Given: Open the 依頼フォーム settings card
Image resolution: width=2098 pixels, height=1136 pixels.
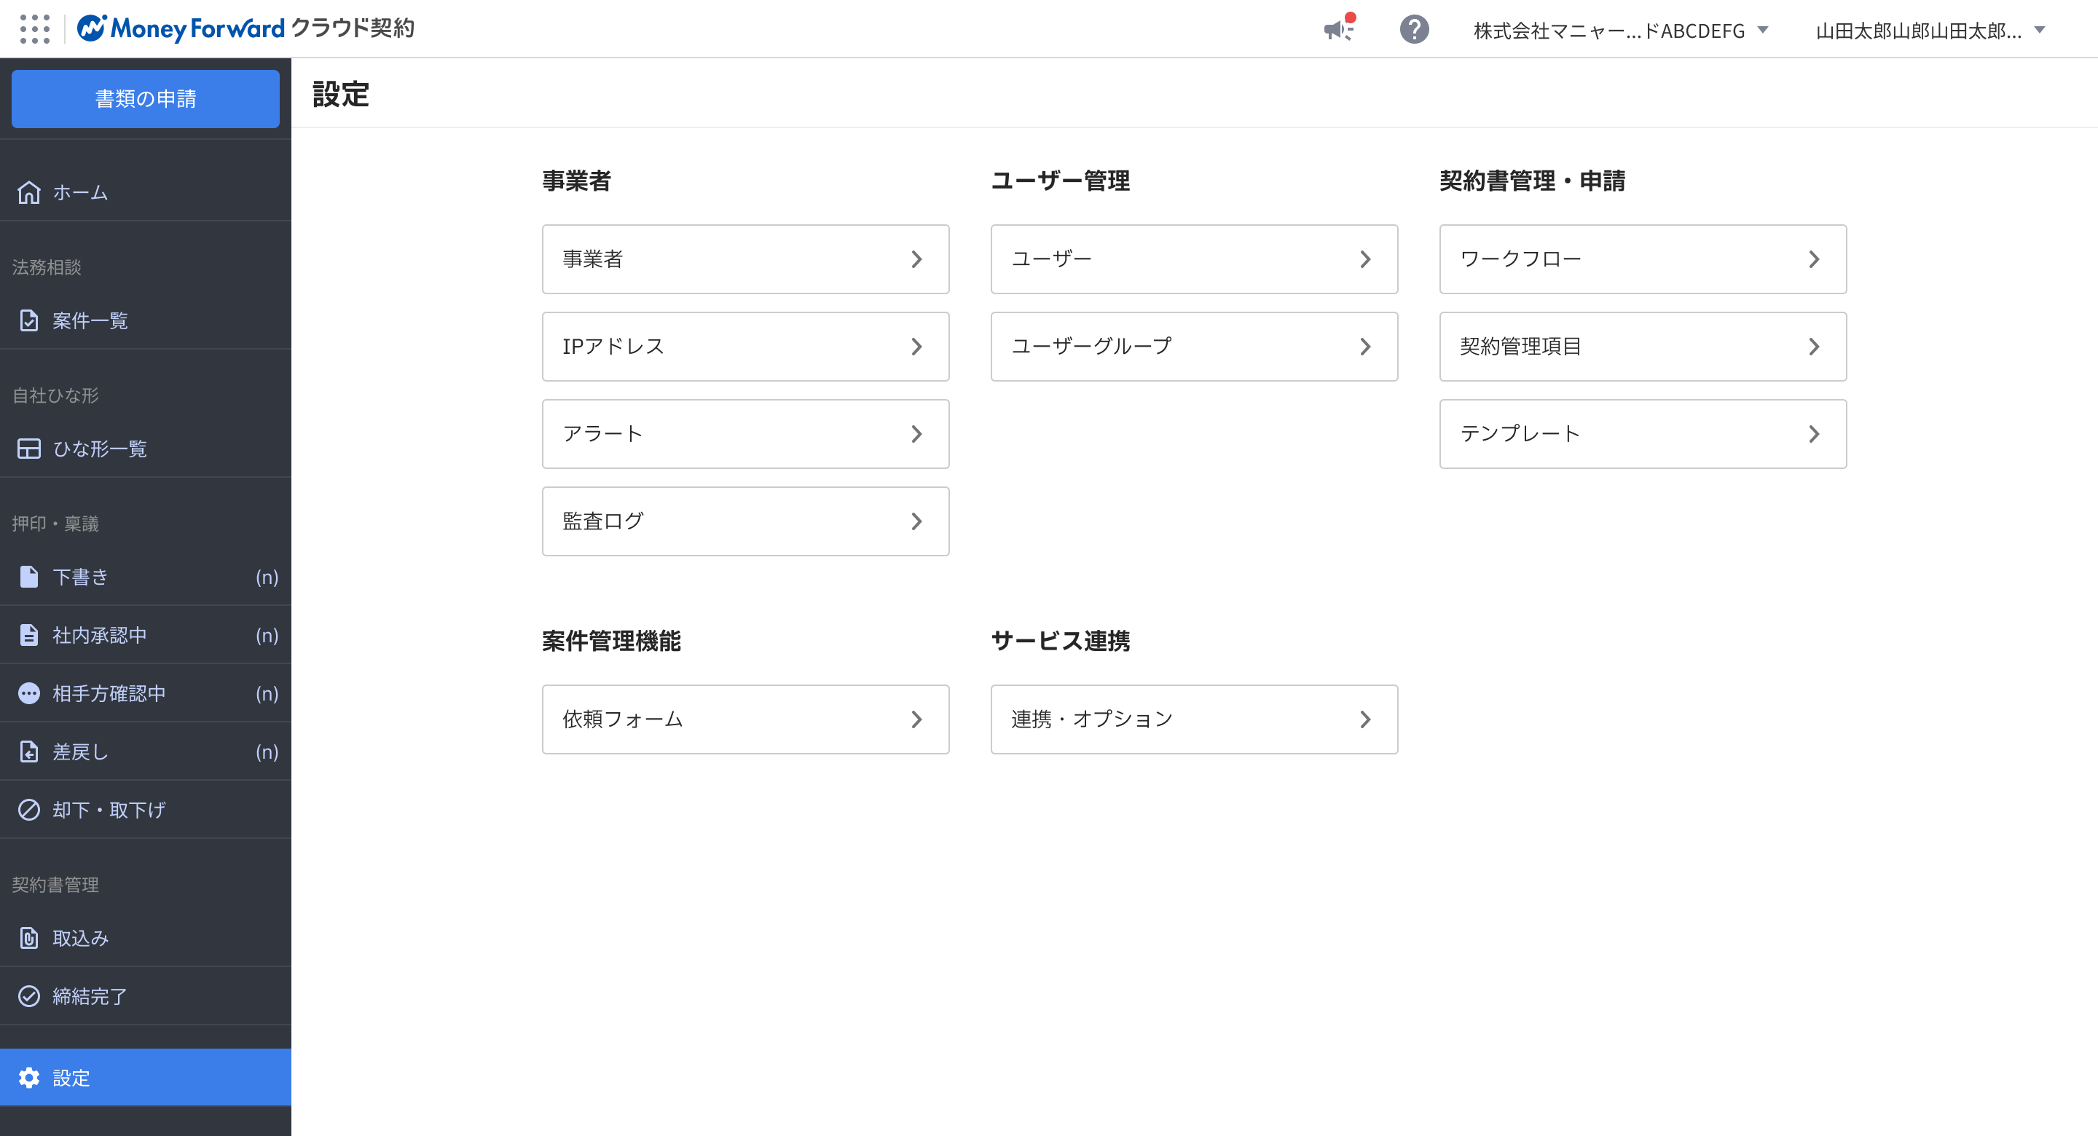Looking at the screenshot, I should point(746,719).
